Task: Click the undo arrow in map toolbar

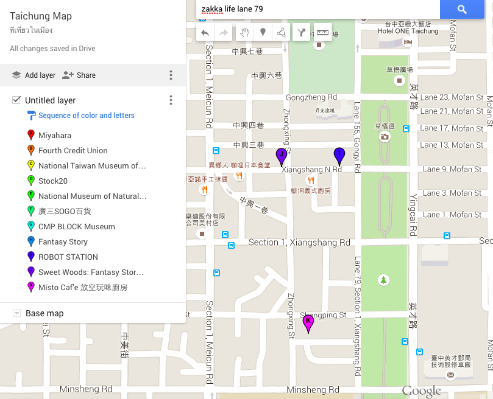Action: (x=205, y=33)
